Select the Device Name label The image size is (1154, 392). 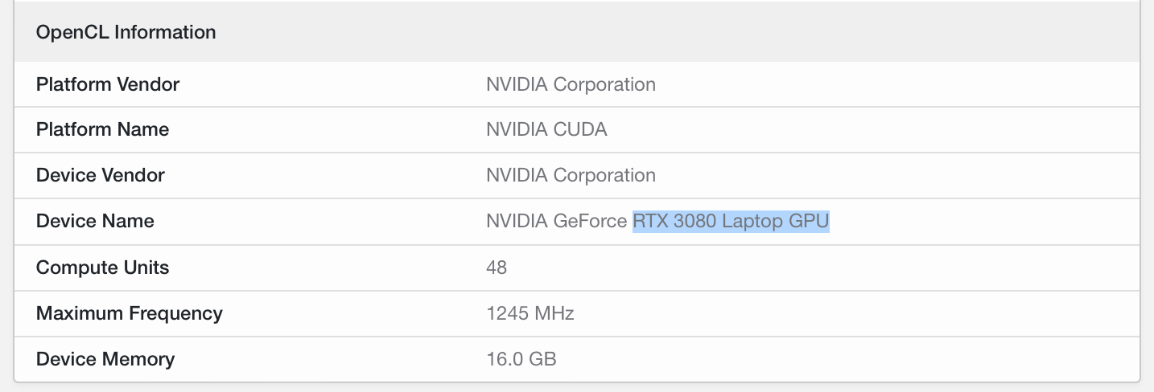click(x=95, y=221)
